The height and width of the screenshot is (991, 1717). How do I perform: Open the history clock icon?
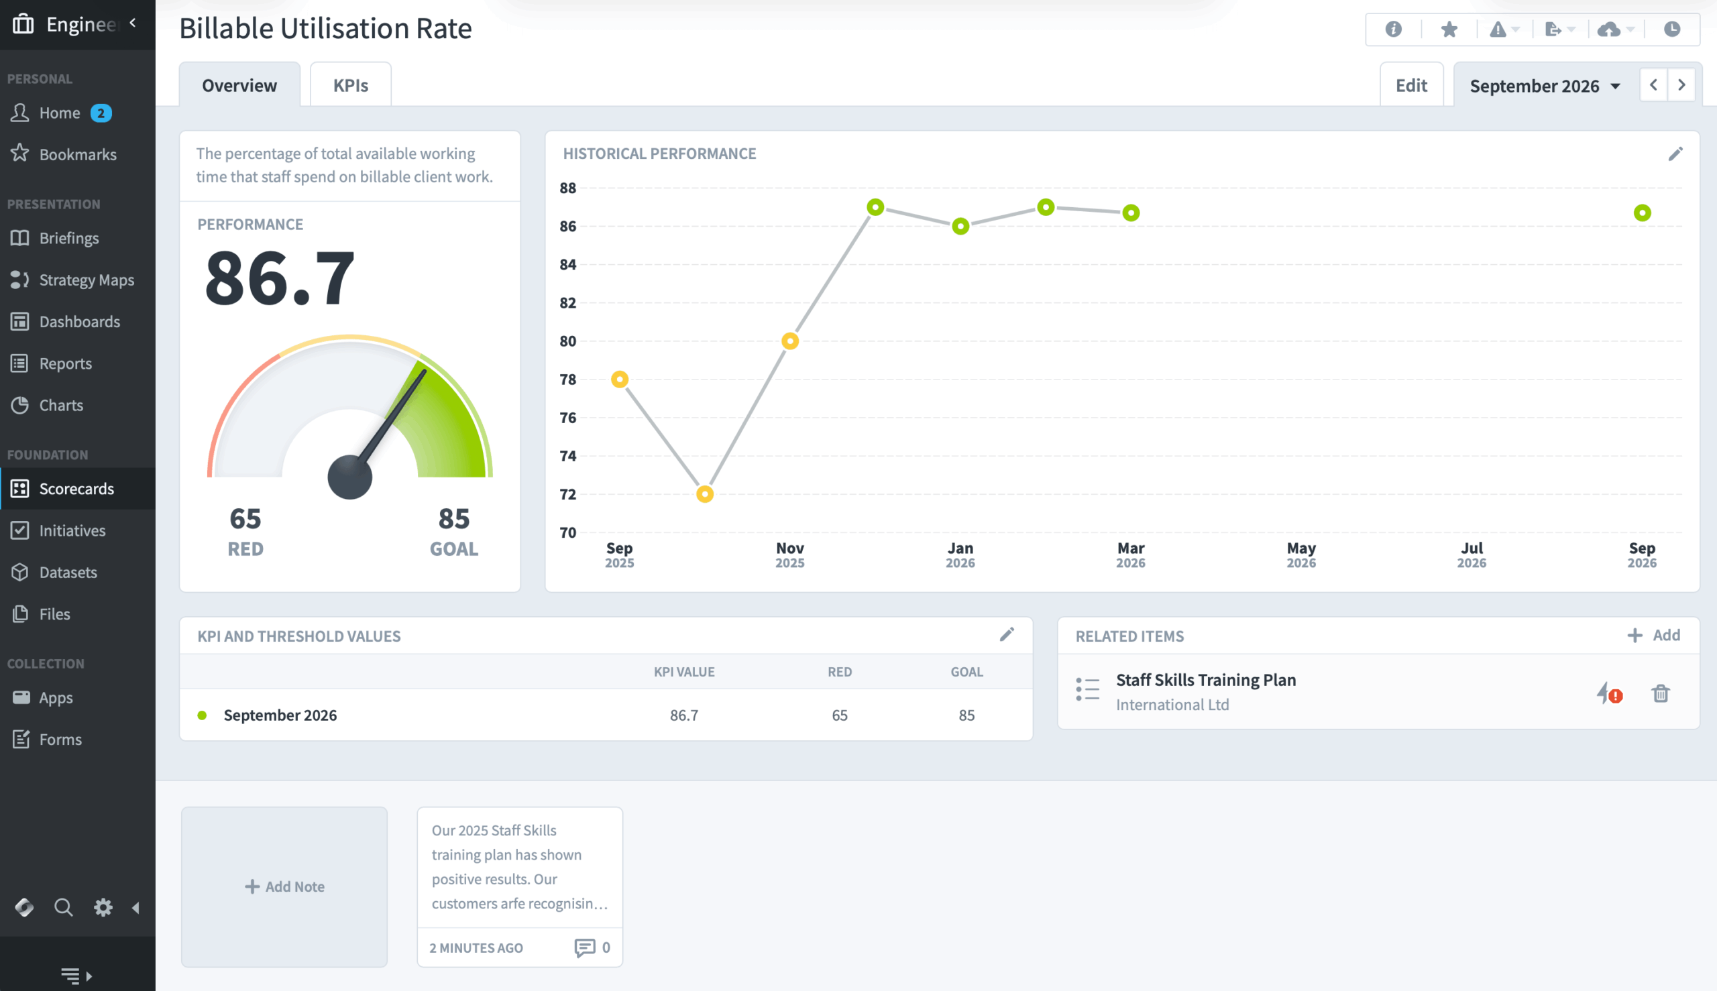(x=1671, y=30)
